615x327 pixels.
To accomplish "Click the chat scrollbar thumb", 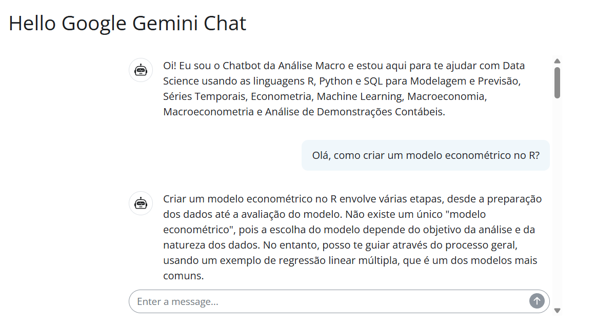I will (557, 82).
